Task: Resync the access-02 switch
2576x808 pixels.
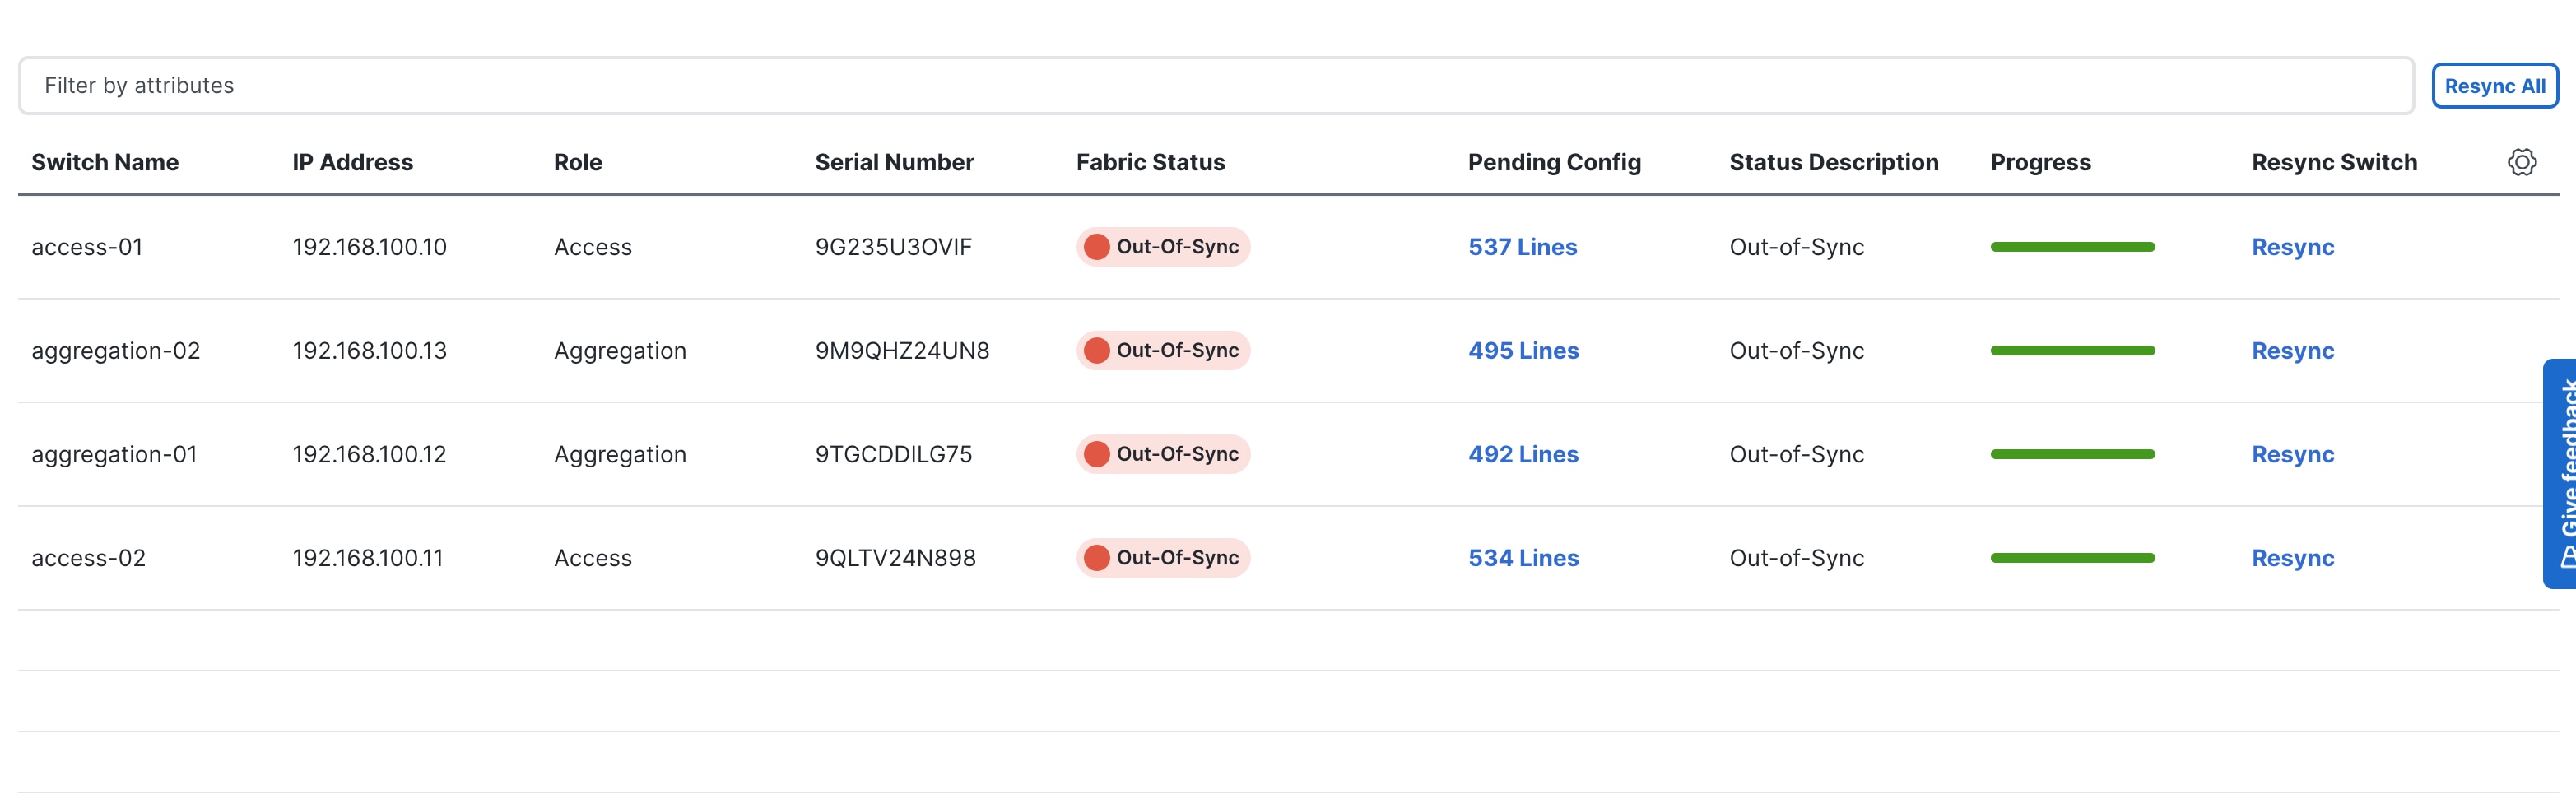Action: point(2292,558)
